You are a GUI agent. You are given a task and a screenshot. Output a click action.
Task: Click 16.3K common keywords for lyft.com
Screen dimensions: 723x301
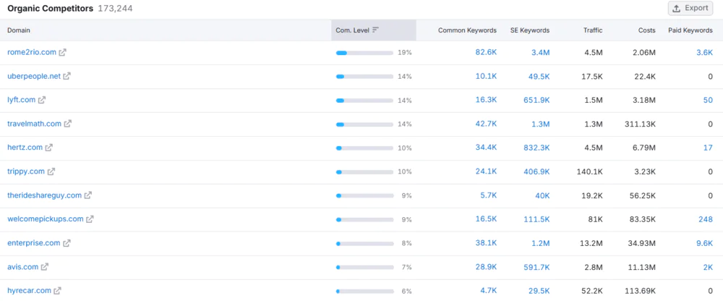[487, 100]
